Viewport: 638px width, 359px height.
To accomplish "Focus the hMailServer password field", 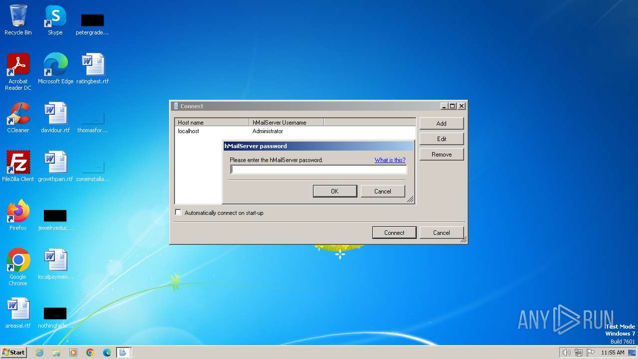I will click(x=319, y=170).
